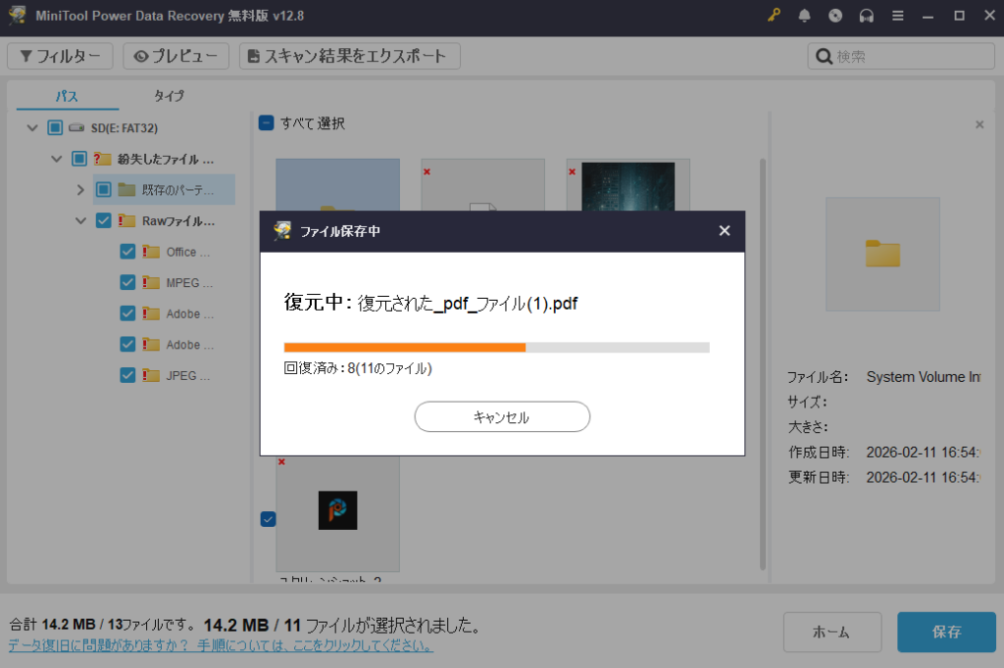Click the フィルター funnel button
Image resolution: width=1004 pixels, height=668 pixels.
60,57
